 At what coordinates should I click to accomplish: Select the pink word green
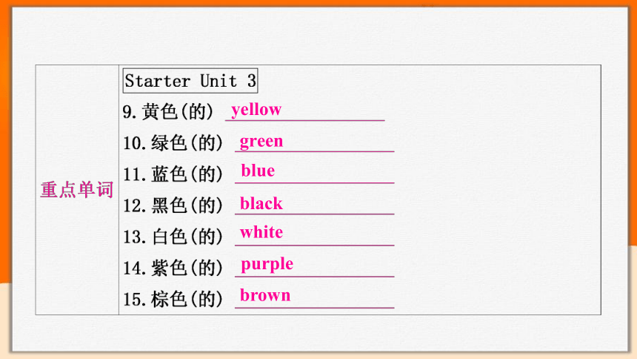[x=261, y=142]
